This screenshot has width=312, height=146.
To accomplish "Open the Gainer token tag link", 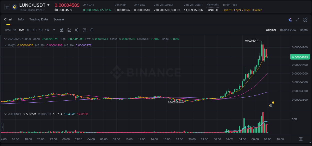I will 257,10.
